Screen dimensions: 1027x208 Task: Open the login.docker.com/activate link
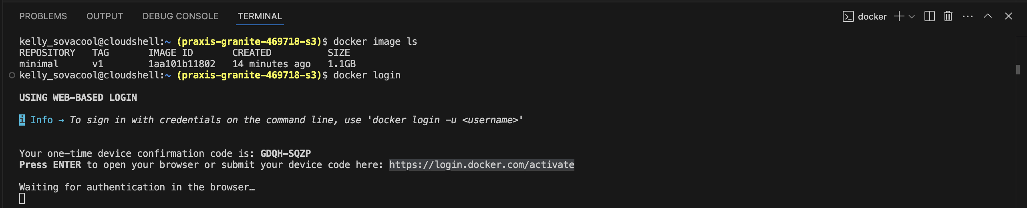[x=481, y=165]
